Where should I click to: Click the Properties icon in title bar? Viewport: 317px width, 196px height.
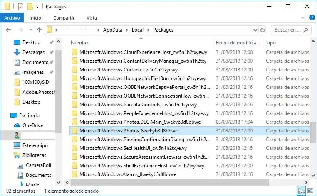[21, 7]
